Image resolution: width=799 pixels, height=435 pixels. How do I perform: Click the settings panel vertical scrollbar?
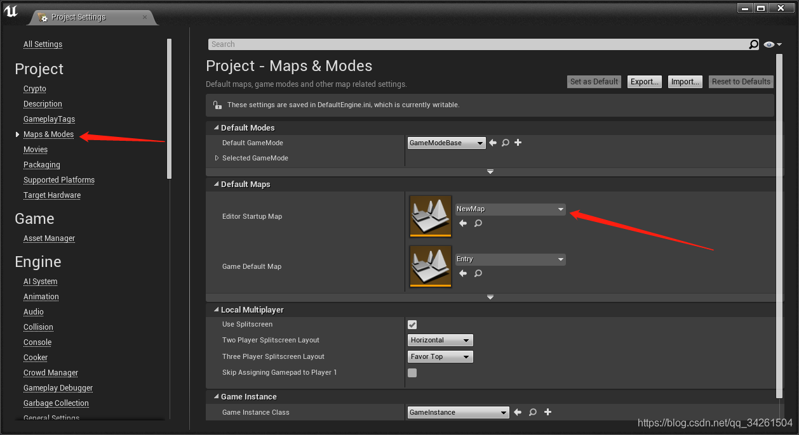point(780,225)
